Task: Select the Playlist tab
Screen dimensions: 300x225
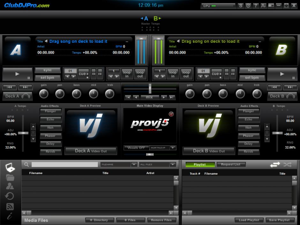Action: click(199, 165)
